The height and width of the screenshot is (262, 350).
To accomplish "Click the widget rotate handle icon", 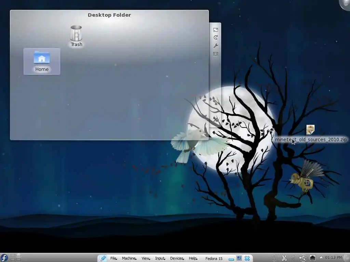I will (x=216, y=38).
